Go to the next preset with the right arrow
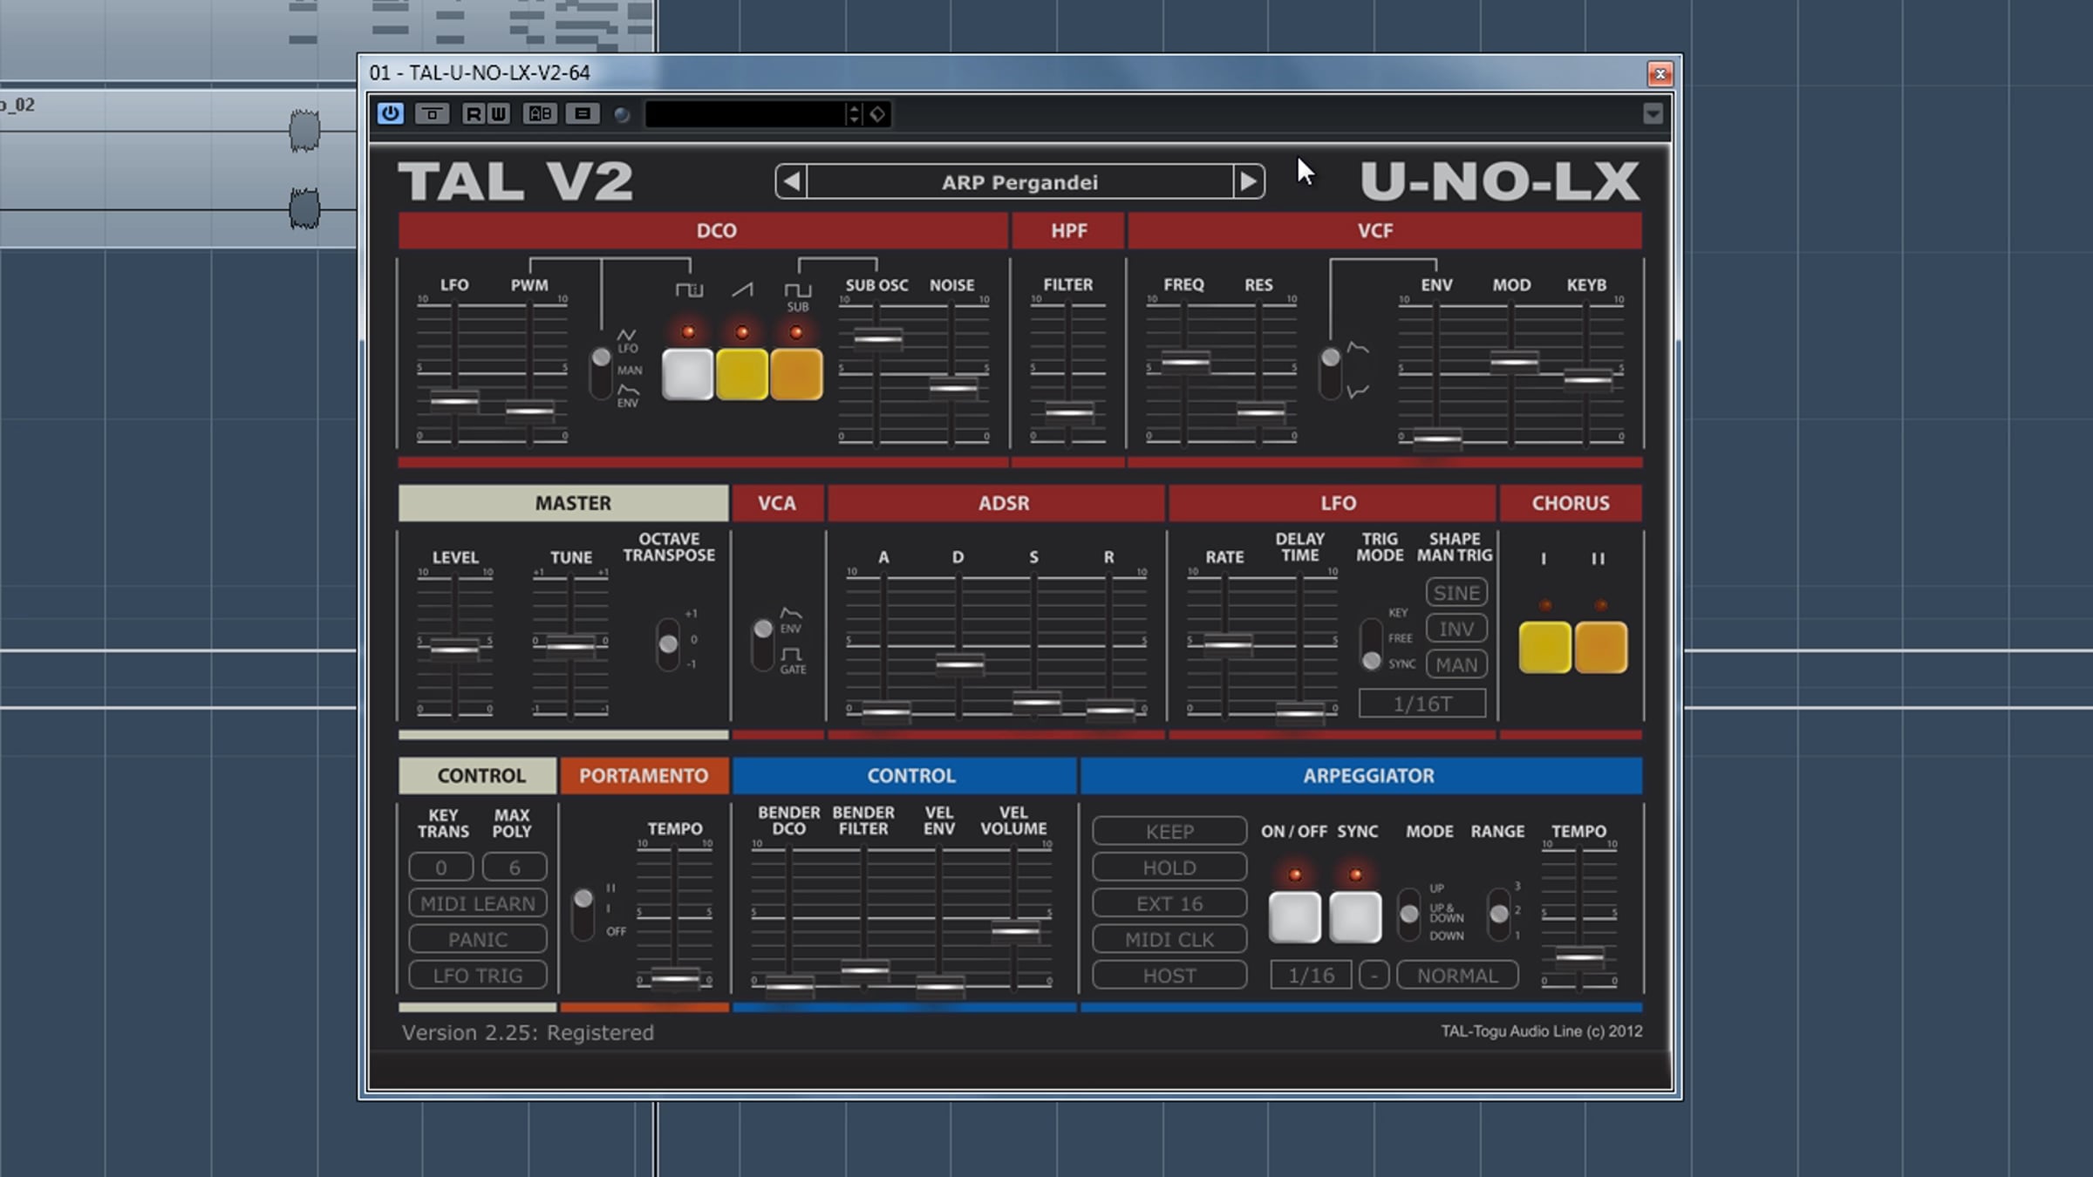The height and width of the screenshot is (1177, 2093). click(x=1248, y=181)
